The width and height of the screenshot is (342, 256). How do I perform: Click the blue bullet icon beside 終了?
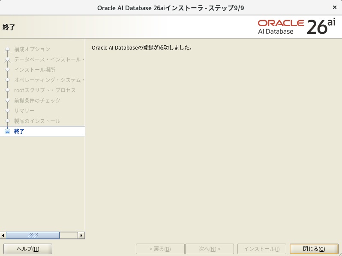tap(7, 131)
